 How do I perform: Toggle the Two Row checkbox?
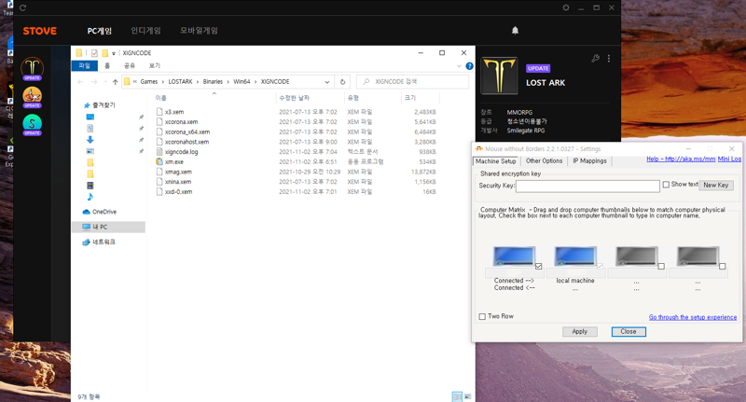pos(482,317)
